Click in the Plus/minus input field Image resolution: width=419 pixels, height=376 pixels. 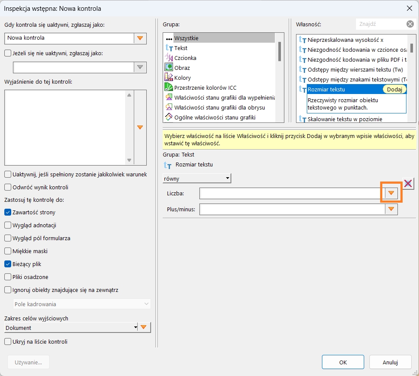click(x=292, y=210)
